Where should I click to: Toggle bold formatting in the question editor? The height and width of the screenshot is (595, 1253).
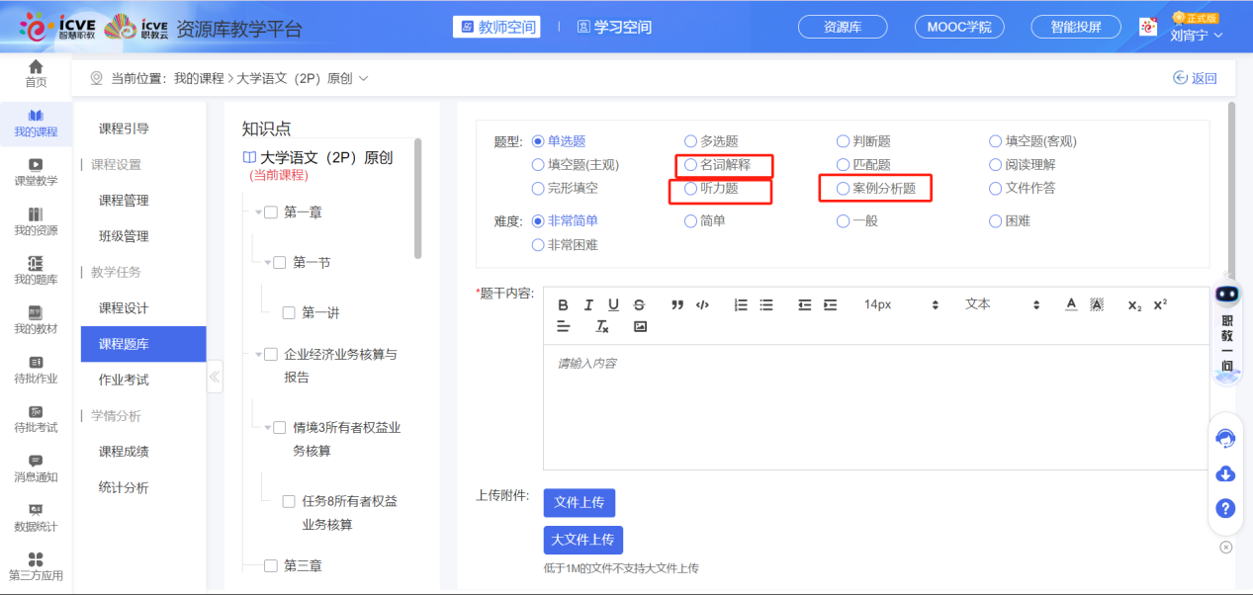[x=565, y=304]
